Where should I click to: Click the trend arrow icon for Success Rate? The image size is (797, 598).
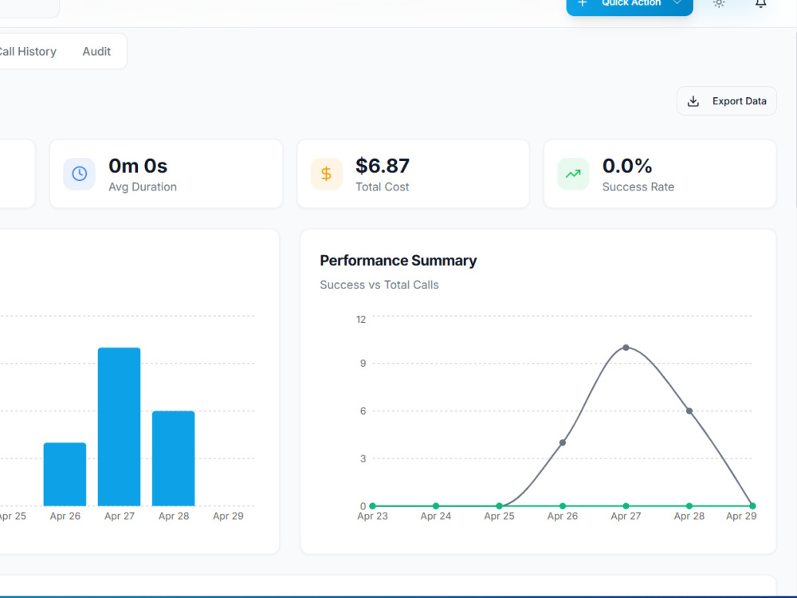[x=573, y=174]
